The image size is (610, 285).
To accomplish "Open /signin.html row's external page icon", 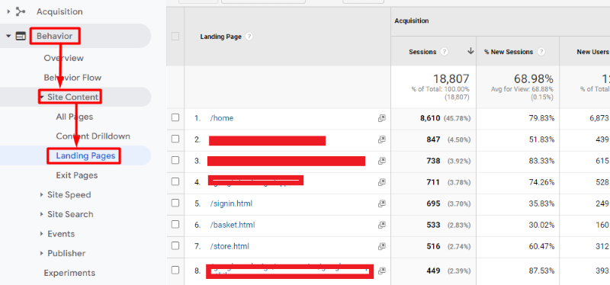I will 382,203.
